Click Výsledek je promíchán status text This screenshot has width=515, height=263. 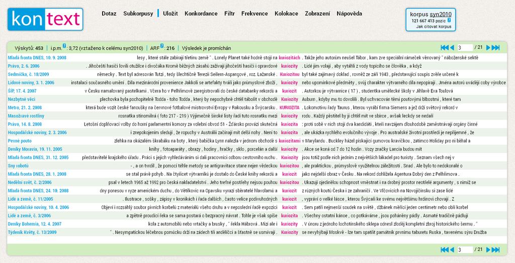tap(206, 48)
